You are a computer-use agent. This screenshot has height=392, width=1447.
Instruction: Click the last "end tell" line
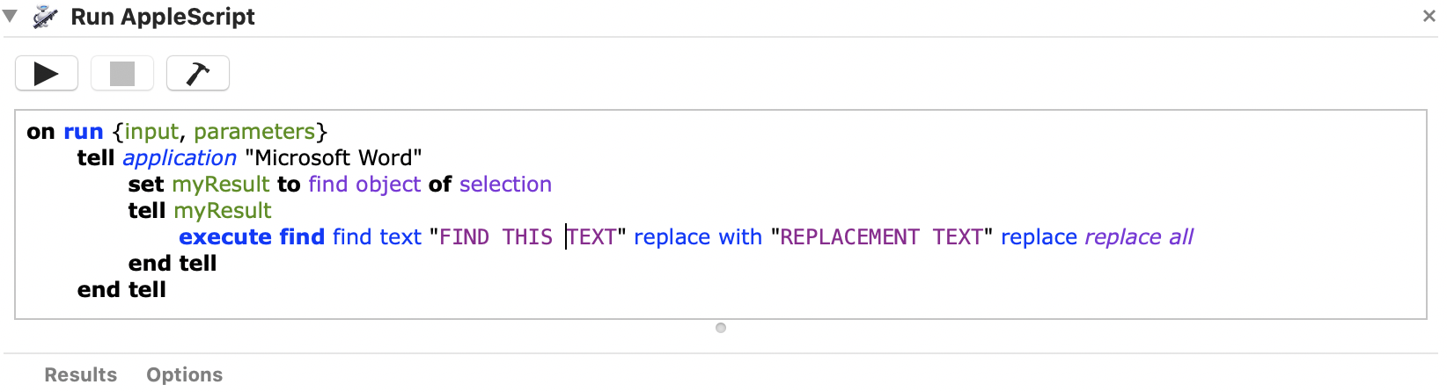pyautogui.click(x=121, y=290)
